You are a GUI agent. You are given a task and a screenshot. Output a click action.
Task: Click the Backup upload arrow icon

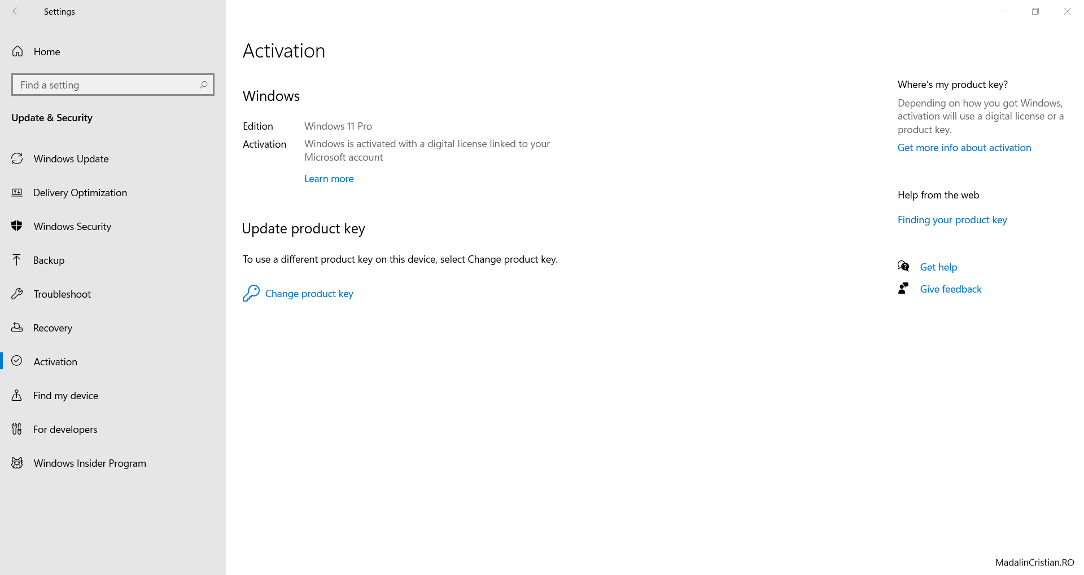click(x=17, y=260)
